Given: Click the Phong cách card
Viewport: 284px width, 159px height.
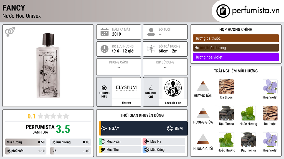Looking at the screenshot, I should (119, 67).
